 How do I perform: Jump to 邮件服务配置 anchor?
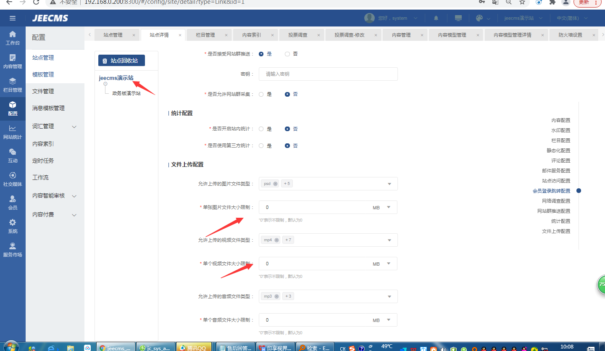(x=556, y=171)
